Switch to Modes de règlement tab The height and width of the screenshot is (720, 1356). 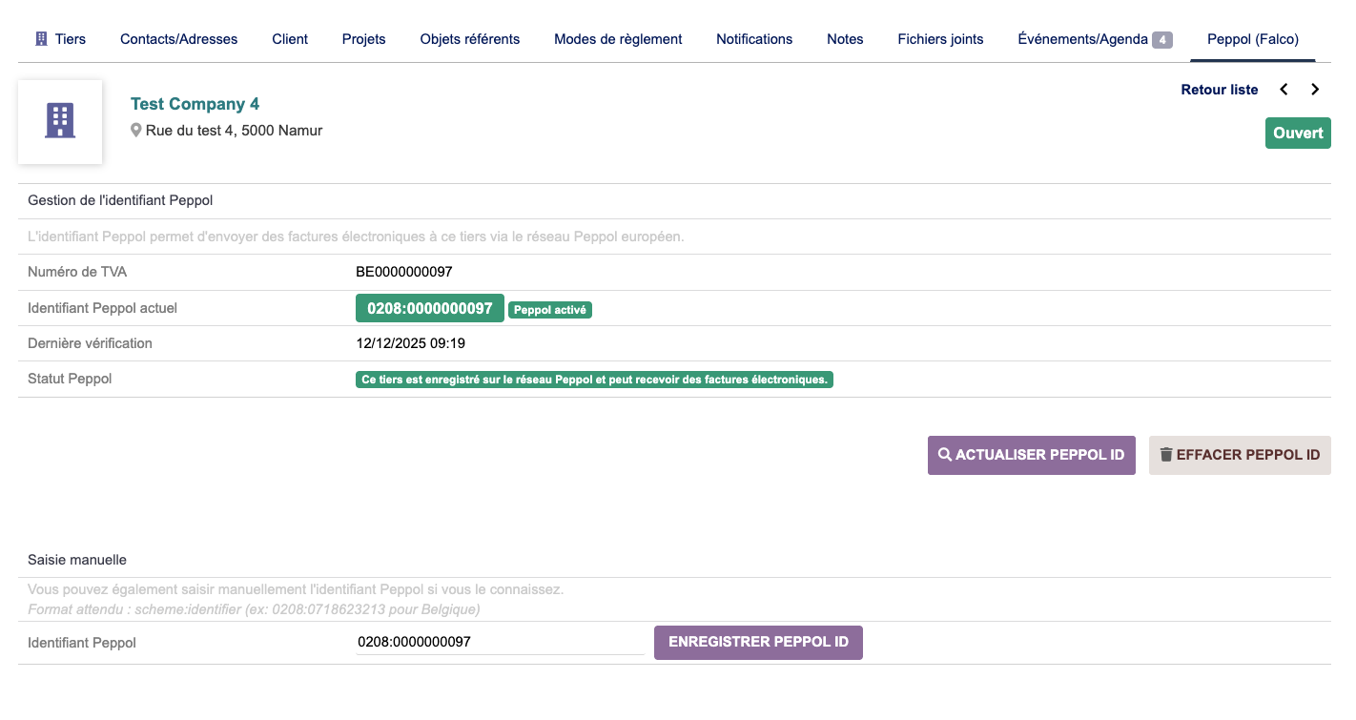(618, 39)
